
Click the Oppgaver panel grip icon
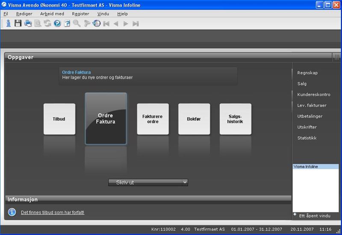click(336, 57)
